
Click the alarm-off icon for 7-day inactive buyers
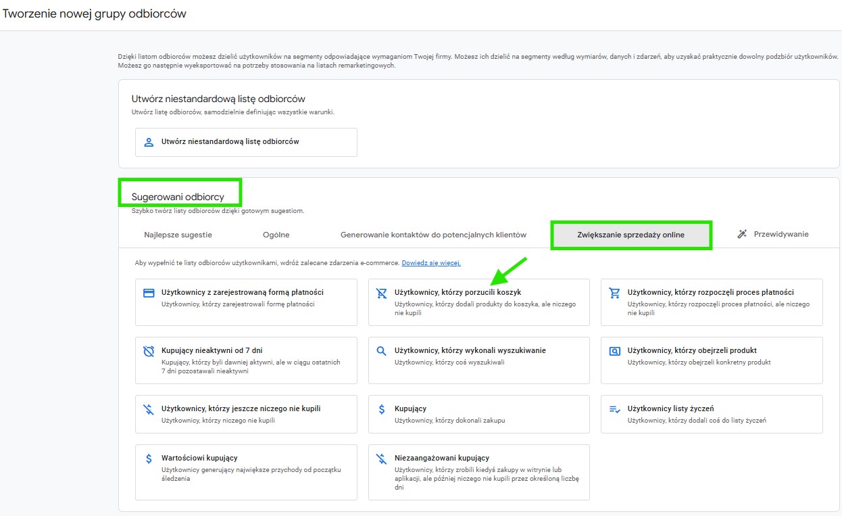(149, 351)
